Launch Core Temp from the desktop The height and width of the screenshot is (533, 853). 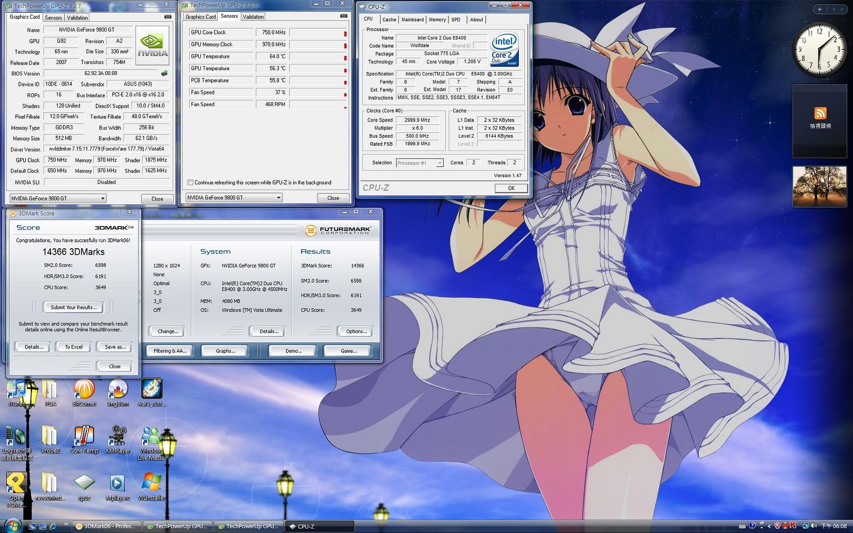click(84, 439)
